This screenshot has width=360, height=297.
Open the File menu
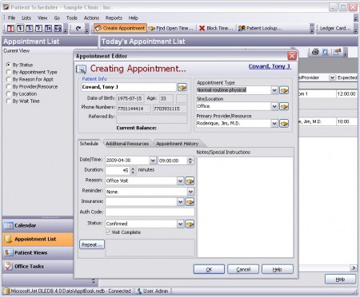11,18
